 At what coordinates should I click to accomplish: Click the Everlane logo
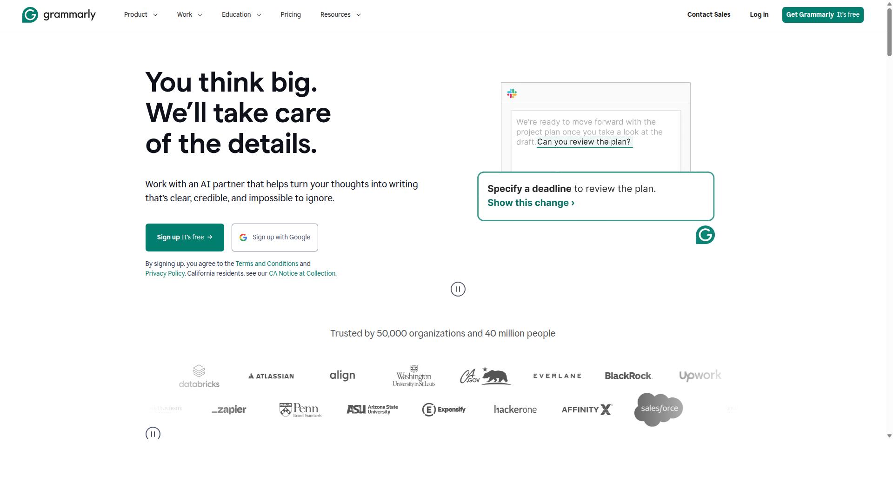point(557,376)
